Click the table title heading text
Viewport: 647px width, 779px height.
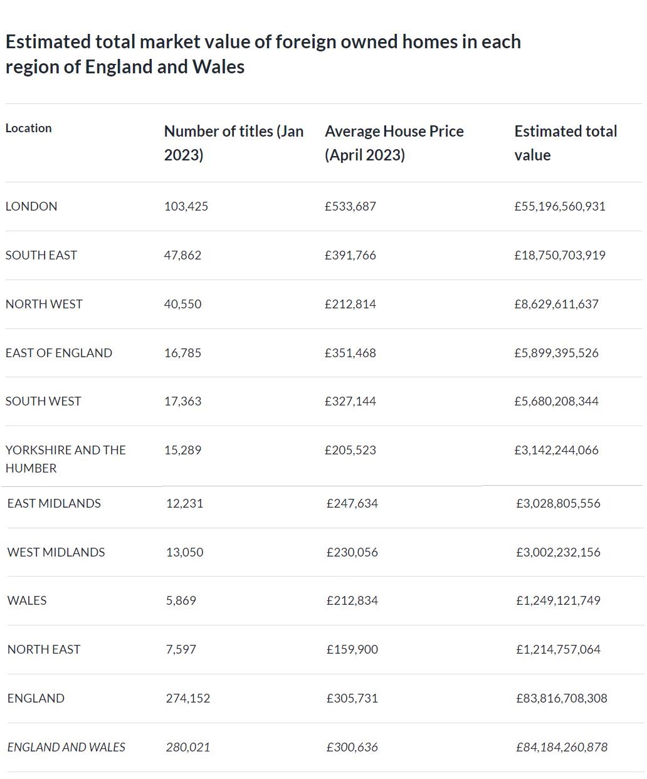(263, 54)
